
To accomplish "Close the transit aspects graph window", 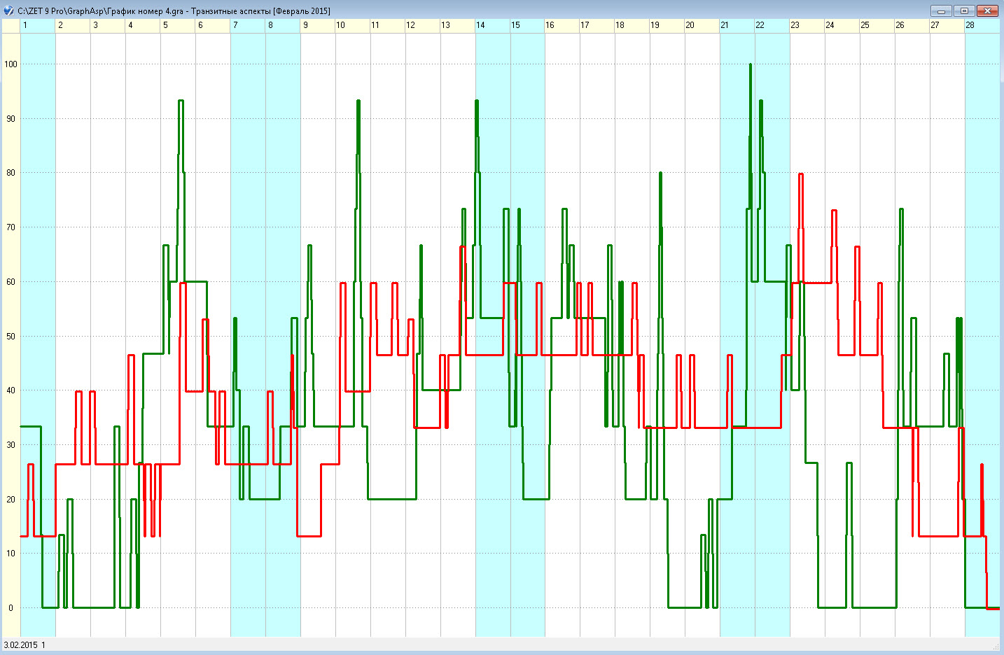I will point(988,10).
